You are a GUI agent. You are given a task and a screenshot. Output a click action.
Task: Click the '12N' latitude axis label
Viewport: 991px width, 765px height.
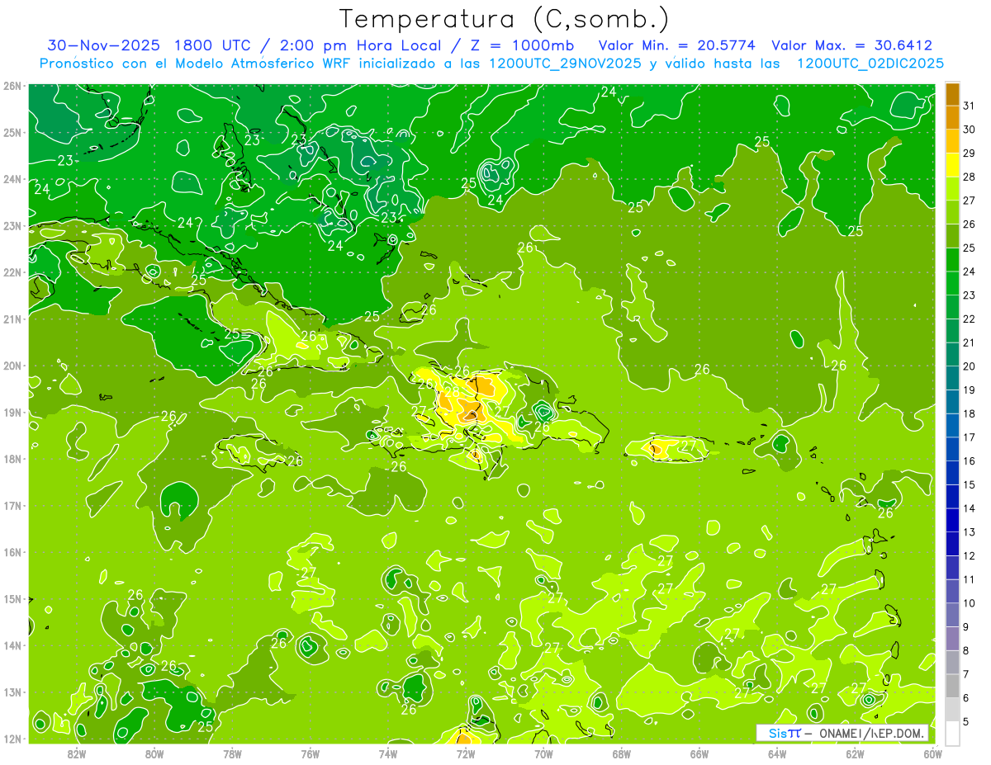[12, 739]
